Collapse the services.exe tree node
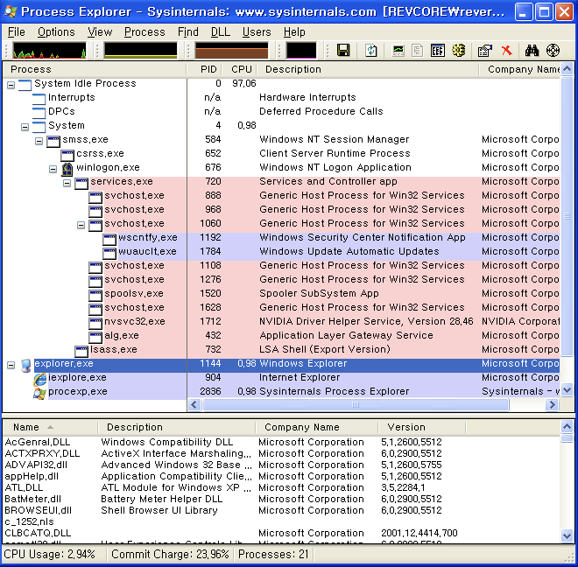This screenshot has width=578, height=567. click(x=67, y=184)
